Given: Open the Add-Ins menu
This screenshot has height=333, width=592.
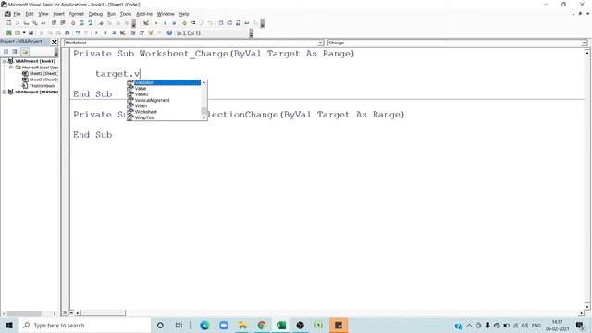Looking at the screenshot, I should 144,14.
